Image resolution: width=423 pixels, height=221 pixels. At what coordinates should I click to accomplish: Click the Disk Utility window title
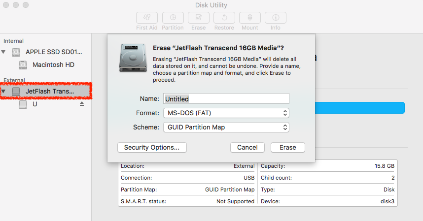(x=211, y=5)
